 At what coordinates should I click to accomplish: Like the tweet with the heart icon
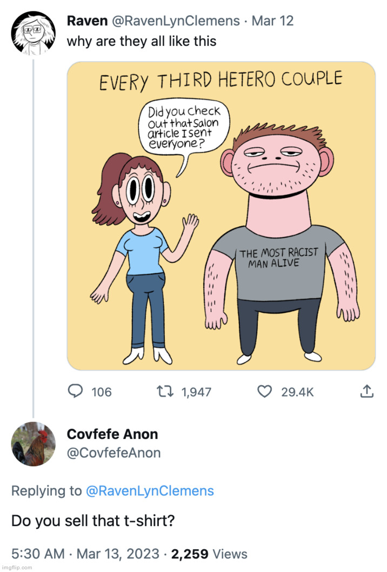point(264,391)
